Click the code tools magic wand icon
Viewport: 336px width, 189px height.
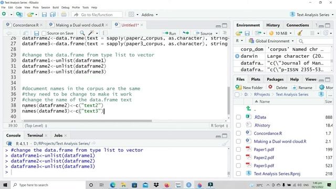[x=91, y=33]
